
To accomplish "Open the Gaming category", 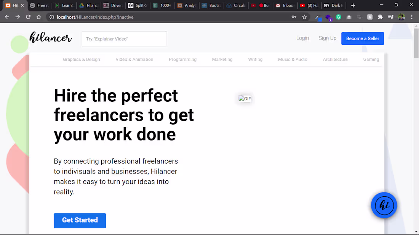I will coord(371,60).
